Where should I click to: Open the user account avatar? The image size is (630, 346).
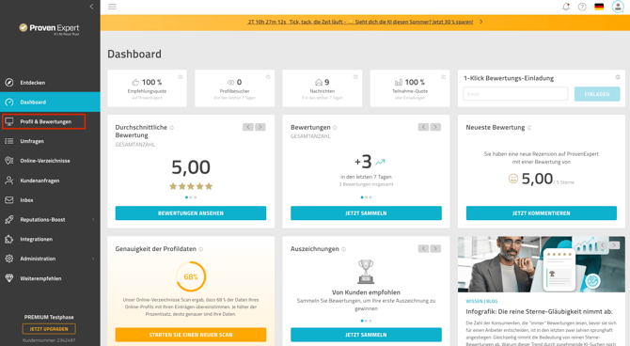(x=618, y=7)
